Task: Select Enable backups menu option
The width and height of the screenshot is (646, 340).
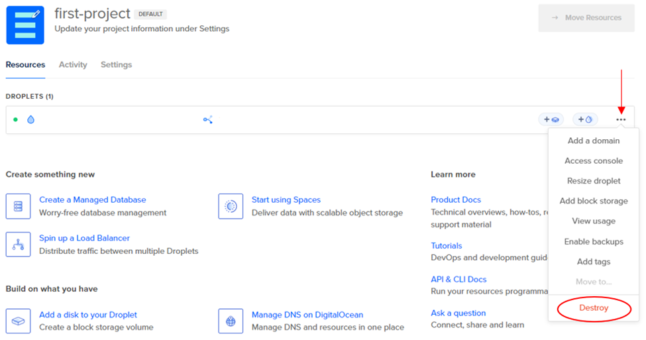Action: [x=594, y=241]
